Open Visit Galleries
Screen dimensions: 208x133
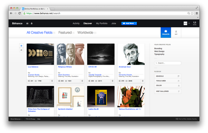coord(168,91)
